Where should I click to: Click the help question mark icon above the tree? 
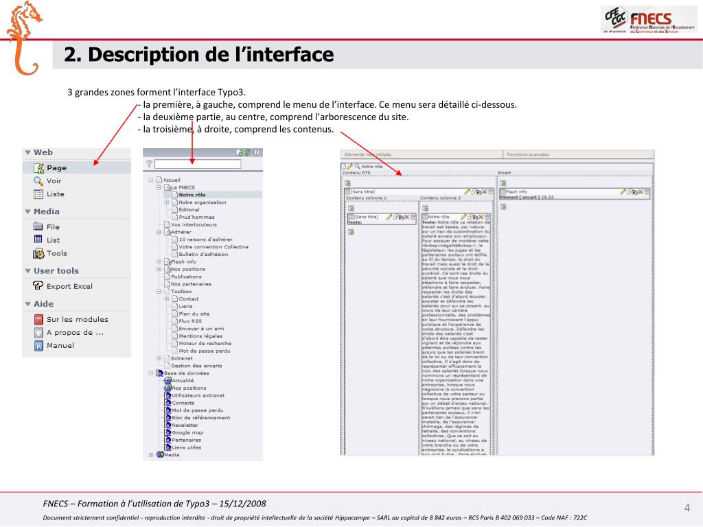point(257,152)
